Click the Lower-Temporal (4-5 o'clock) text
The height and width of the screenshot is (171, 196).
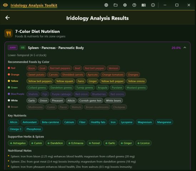coord(27,55)
